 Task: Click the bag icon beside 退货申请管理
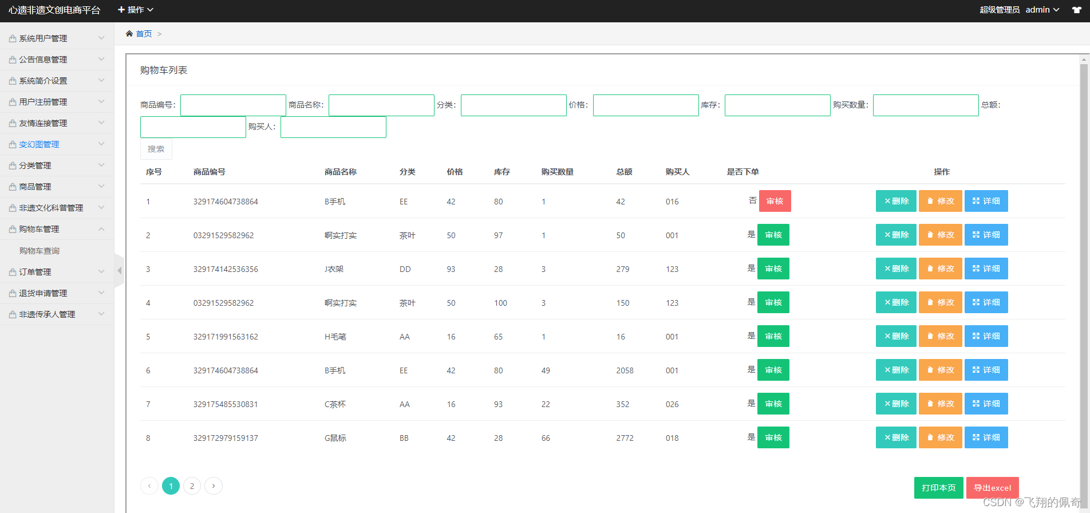point(13,293)
